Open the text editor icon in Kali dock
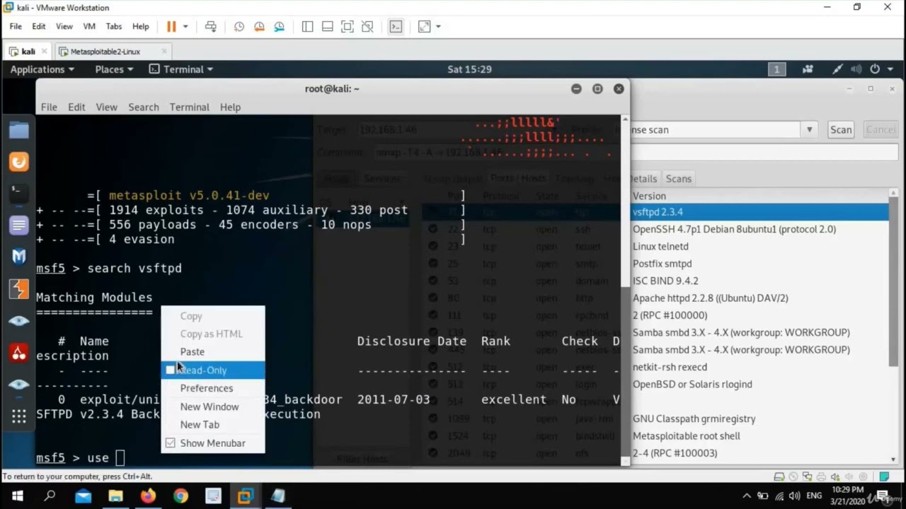 tap(19, 225)
